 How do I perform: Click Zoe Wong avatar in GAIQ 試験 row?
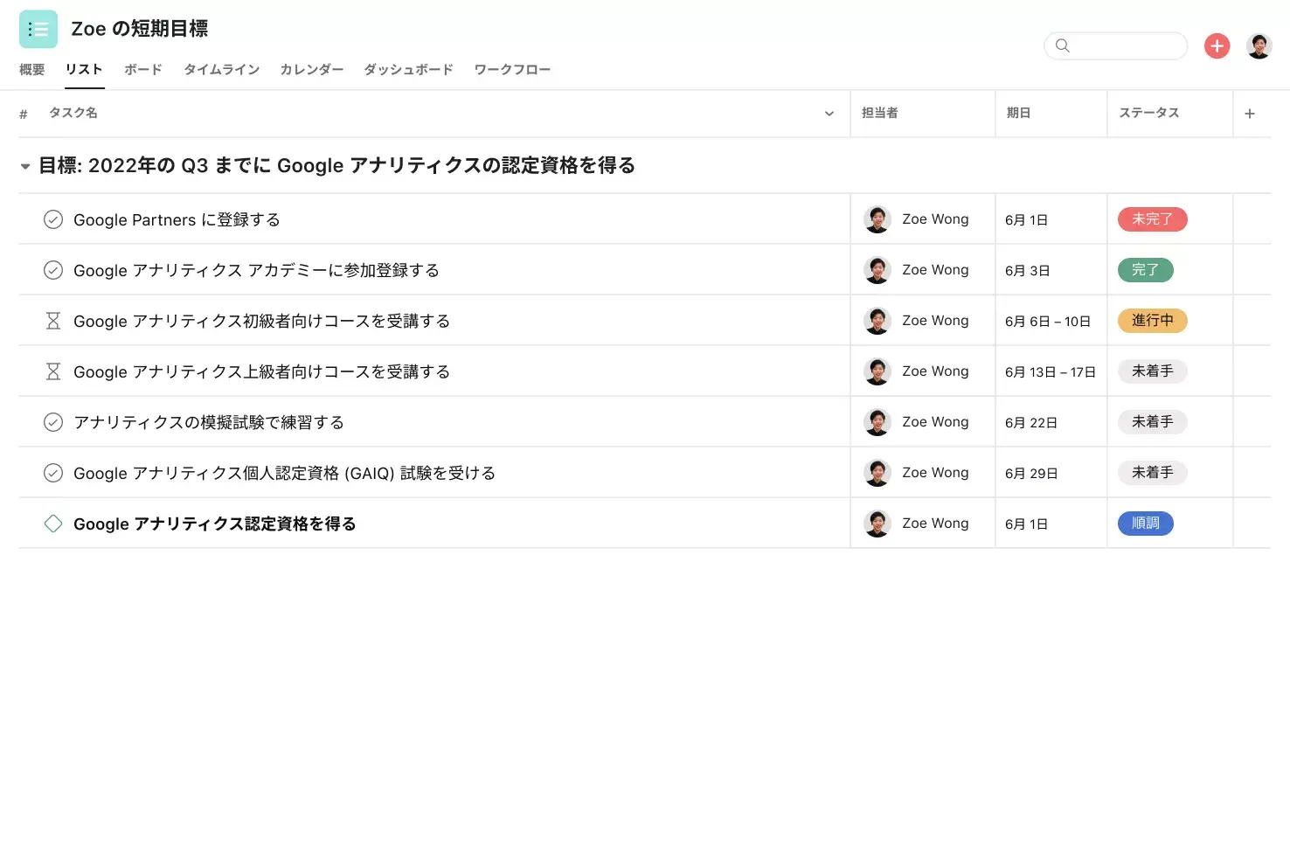(877, 473)
